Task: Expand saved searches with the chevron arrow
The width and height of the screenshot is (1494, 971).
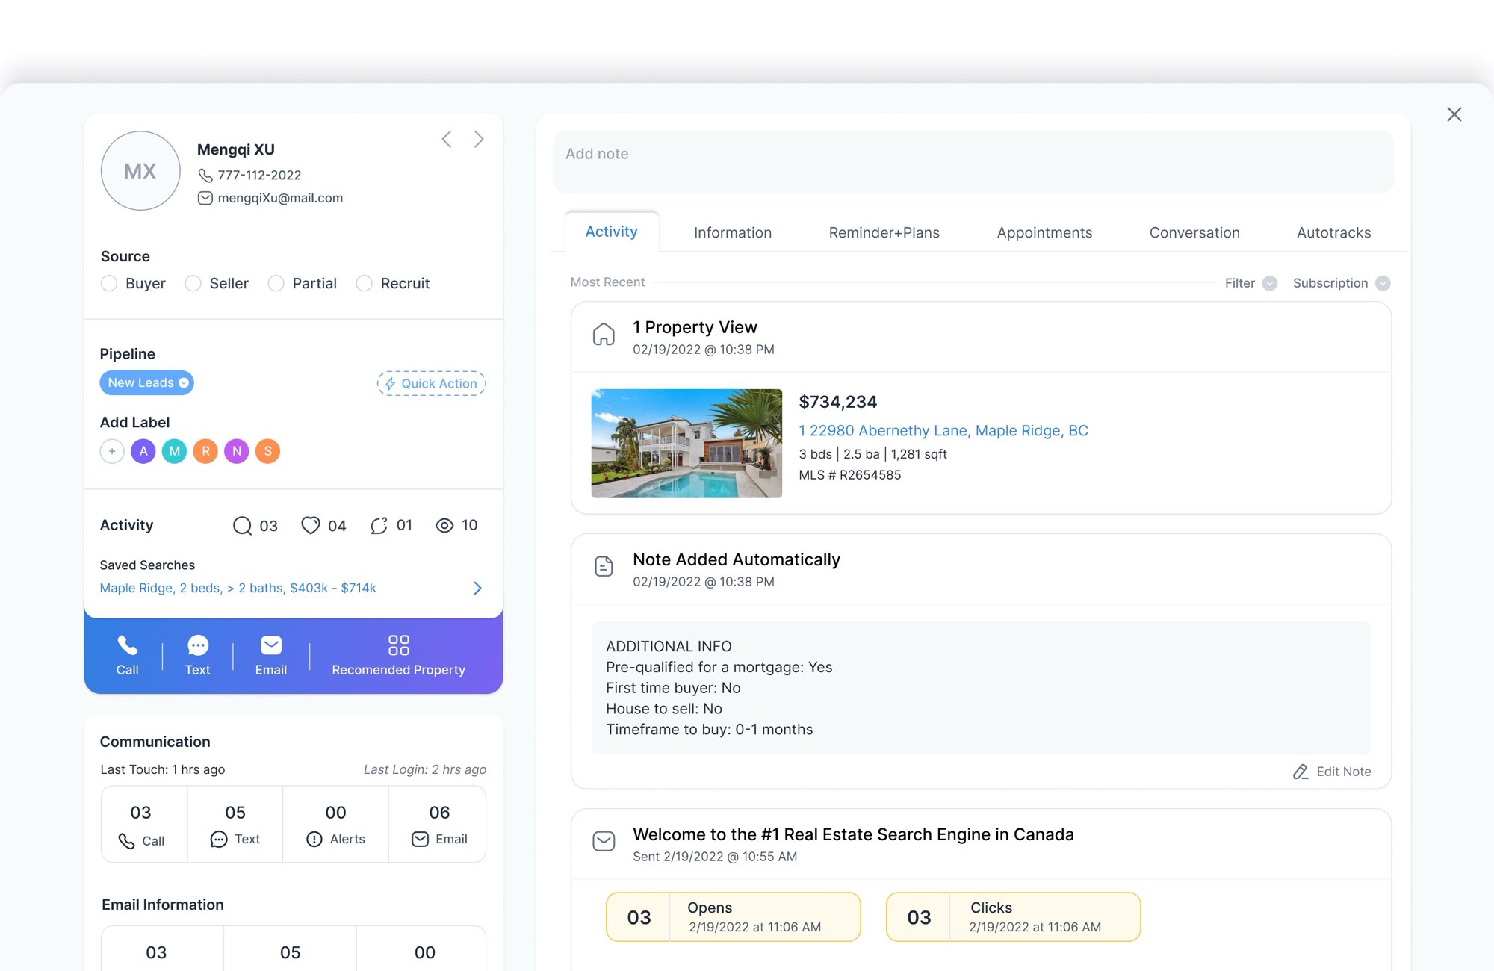Action: point(478,588)
